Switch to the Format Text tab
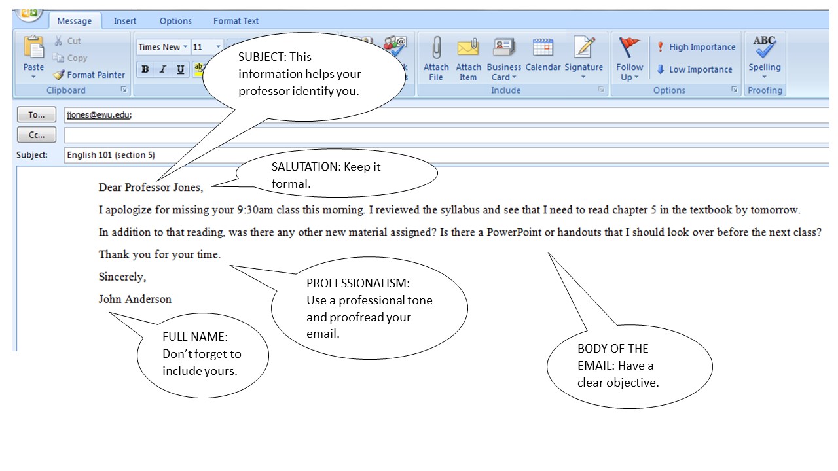The height and width of the screenshot is (471, 838). click(236, 21)
